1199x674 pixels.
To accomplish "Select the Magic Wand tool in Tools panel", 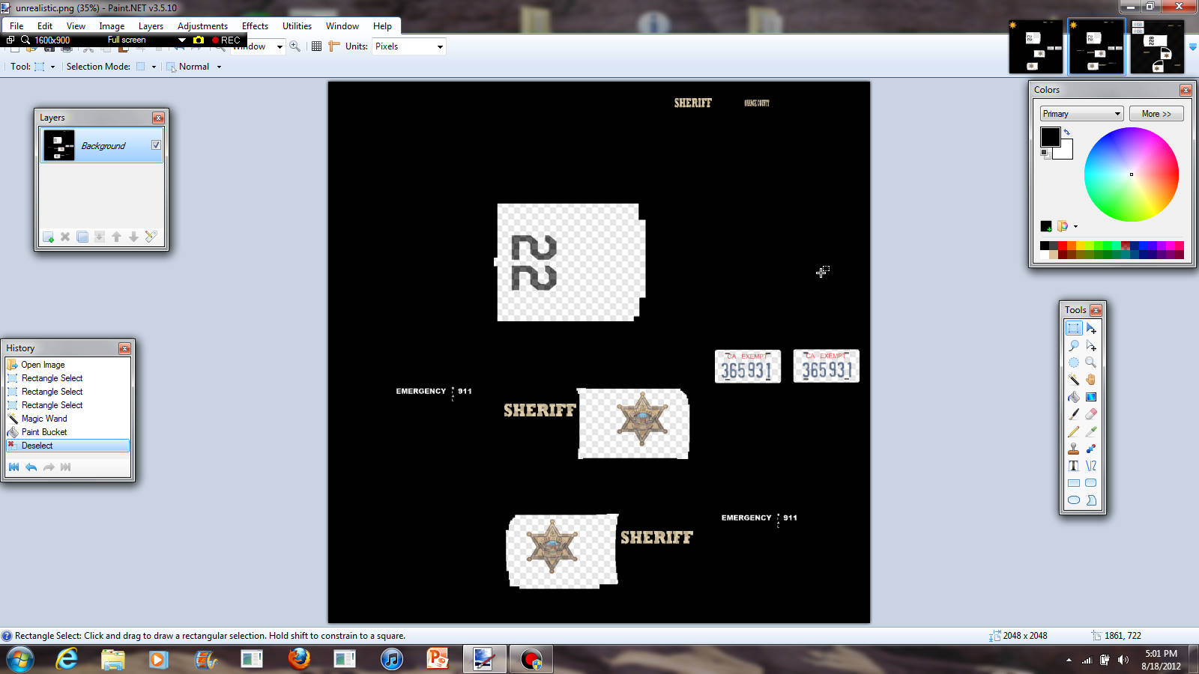I will 1074,380.
